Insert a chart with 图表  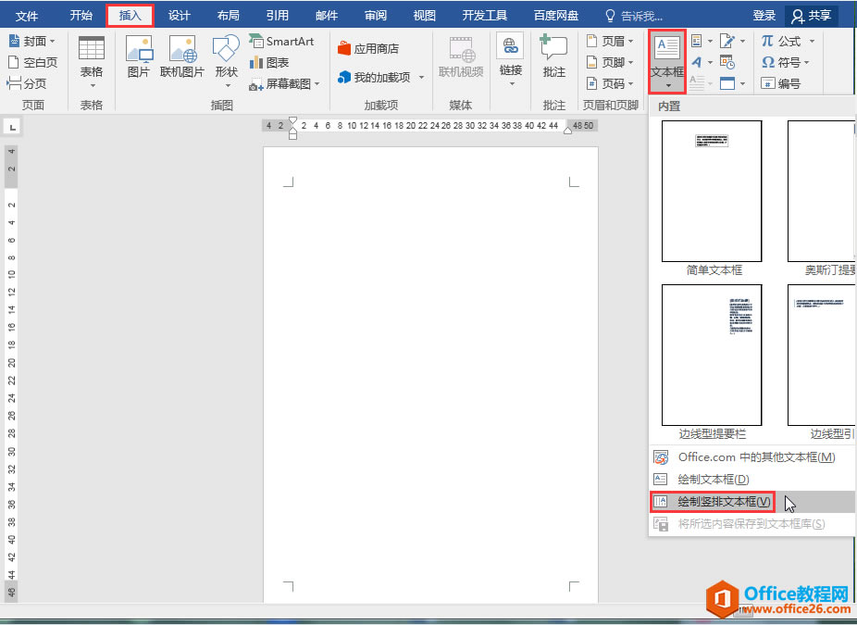269,62
